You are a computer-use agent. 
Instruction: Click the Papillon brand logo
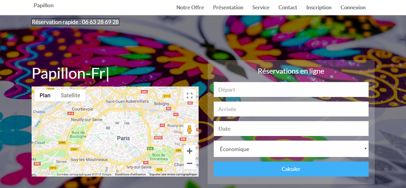tap(44, 5)
